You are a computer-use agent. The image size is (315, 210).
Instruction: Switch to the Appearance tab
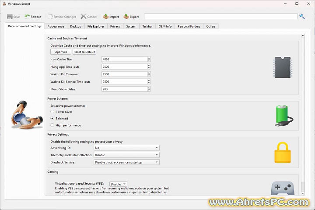tap(56, 26)
